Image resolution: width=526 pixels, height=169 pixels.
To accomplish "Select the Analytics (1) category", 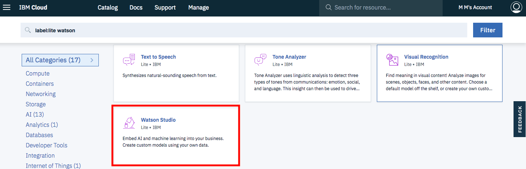I will tap(42, 125).
